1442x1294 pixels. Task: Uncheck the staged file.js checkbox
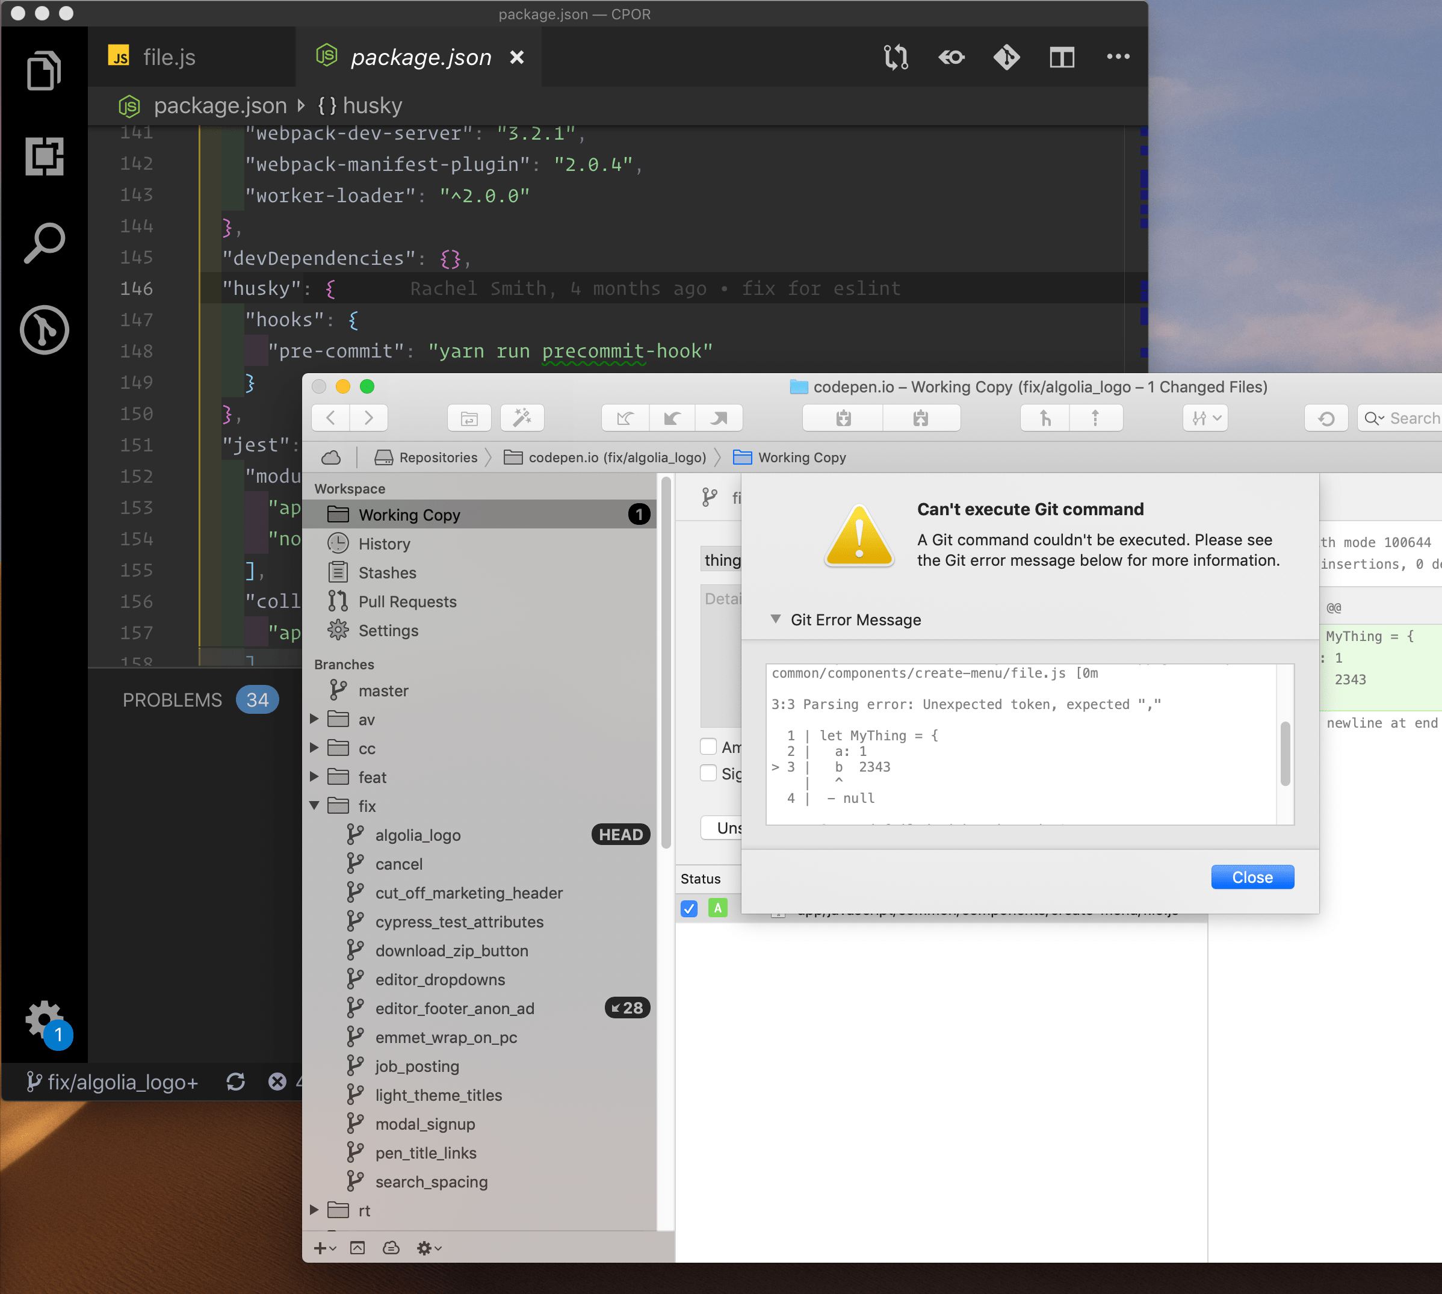pyautogui.click(x=689, y=908)
